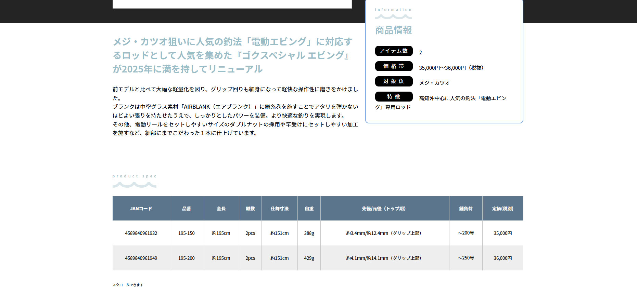Screen dimensions: 637x308
Task: Click the diameter cell 約3.4mm/約12.4mm
Action: coord(385,233)
